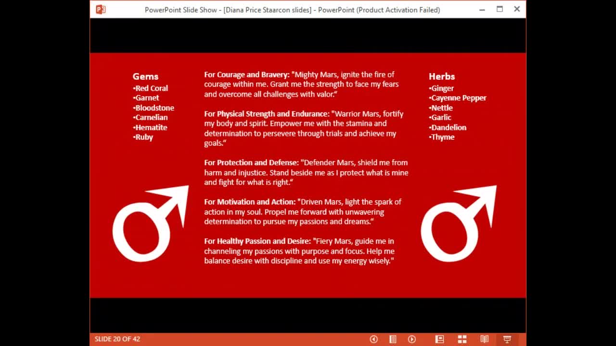Click the For Courage and Bravery text

tap(247, 74)
